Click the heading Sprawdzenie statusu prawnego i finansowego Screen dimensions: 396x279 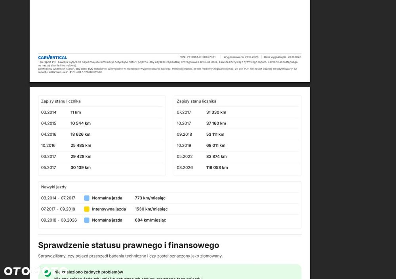coord(129,245)
